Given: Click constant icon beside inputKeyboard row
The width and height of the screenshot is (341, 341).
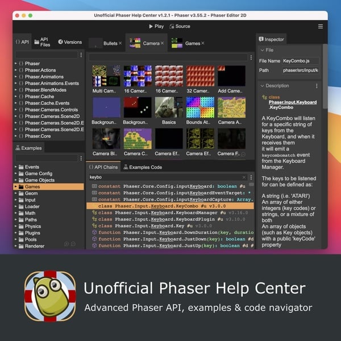Looking at the screenshot, I should pyautogui.click(x=94, y=186).
